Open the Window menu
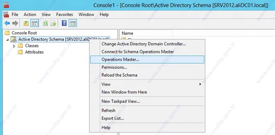Image resolution: width=275 pixels, height=135 pixels. click(86, 14)
